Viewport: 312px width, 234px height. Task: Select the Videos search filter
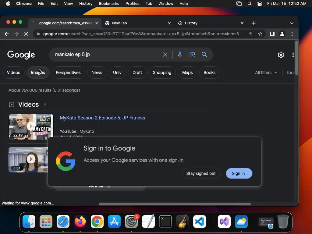[13, 73]
